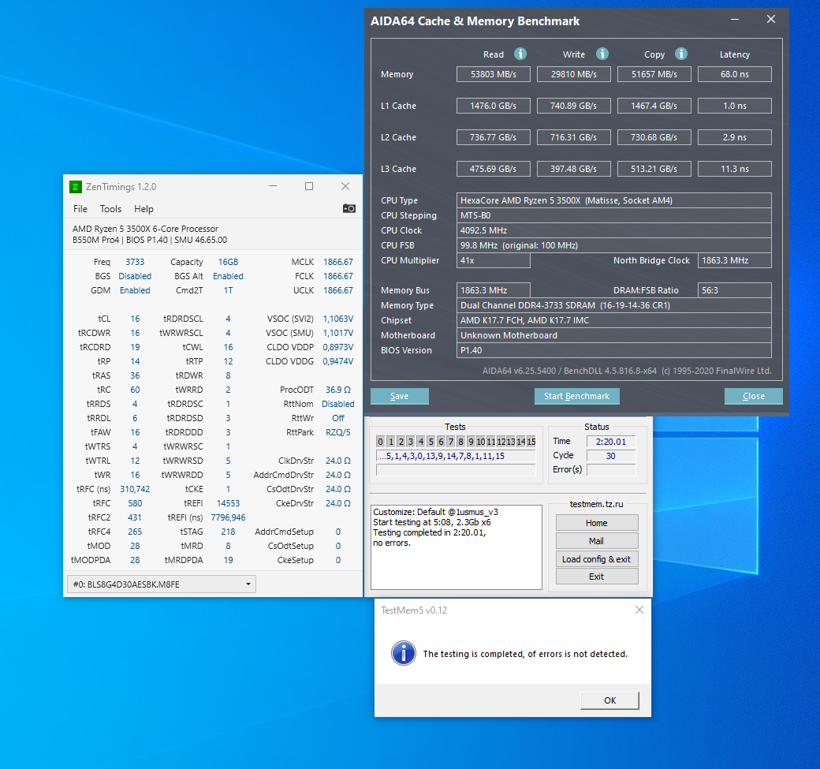Click the L1 Cache Read value 1476.0 GB/s

click(493, 106)
